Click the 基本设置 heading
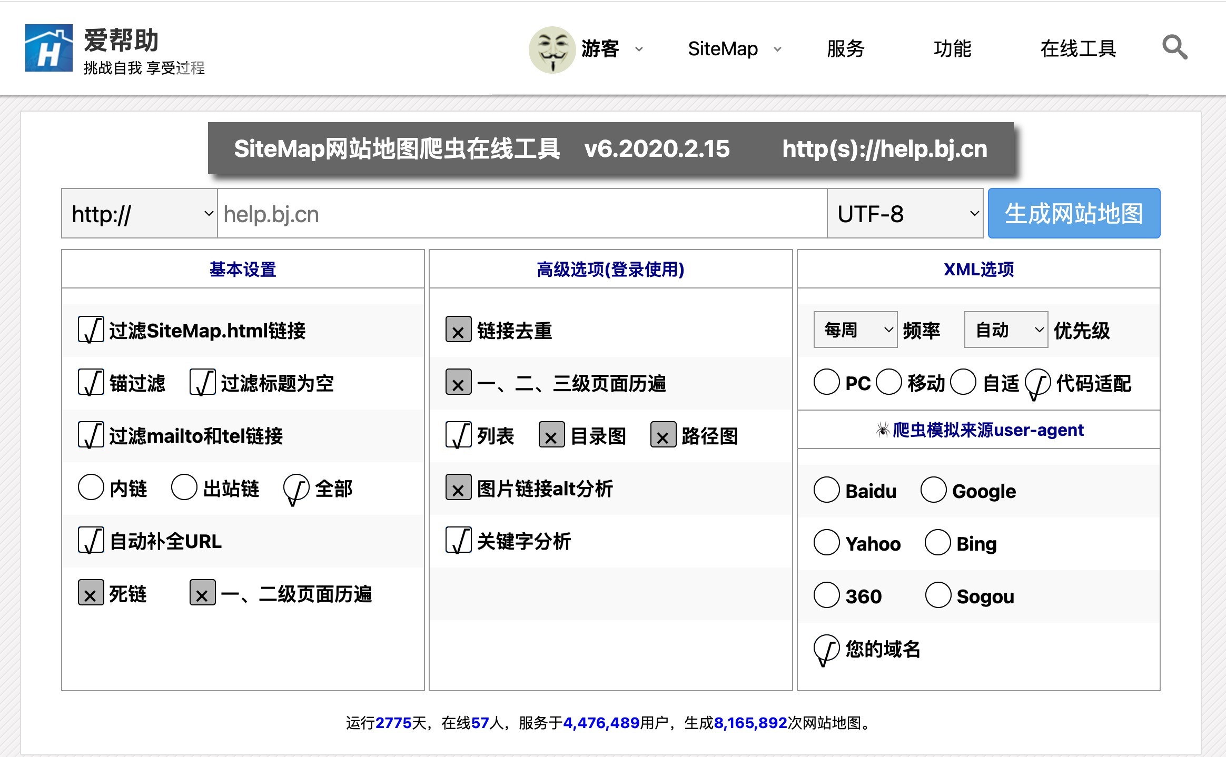1226x757 pixels. pyautogui.click(x=243, y=270)
